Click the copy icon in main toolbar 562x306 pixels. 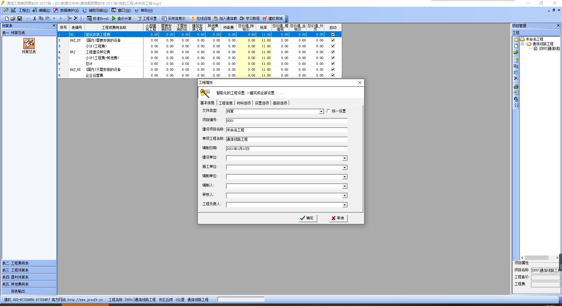click(41, 18)
